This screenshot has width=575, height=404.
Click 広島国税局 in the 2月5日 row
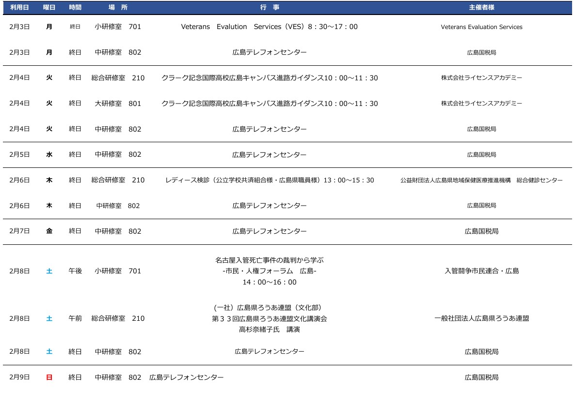point(481,154)
